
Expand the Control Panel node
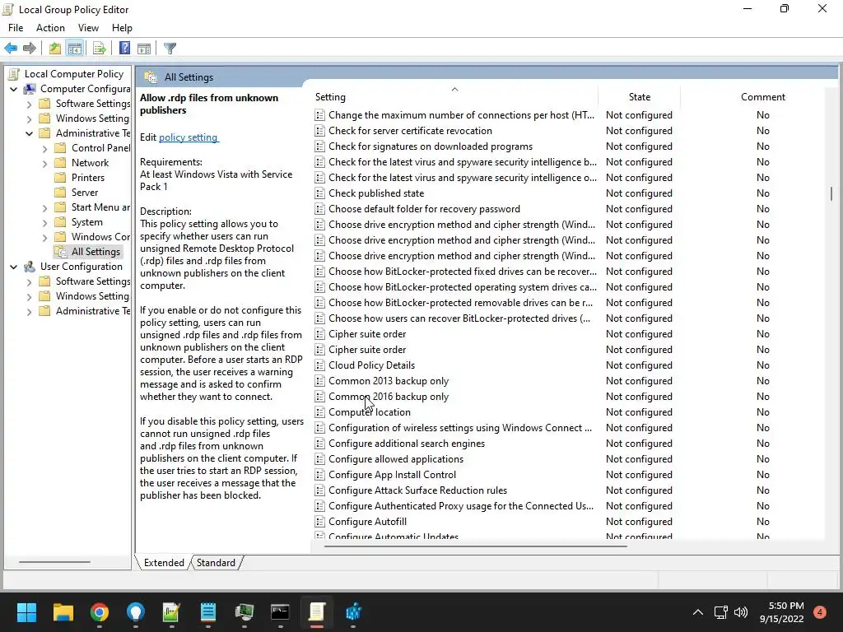(44, 148)
